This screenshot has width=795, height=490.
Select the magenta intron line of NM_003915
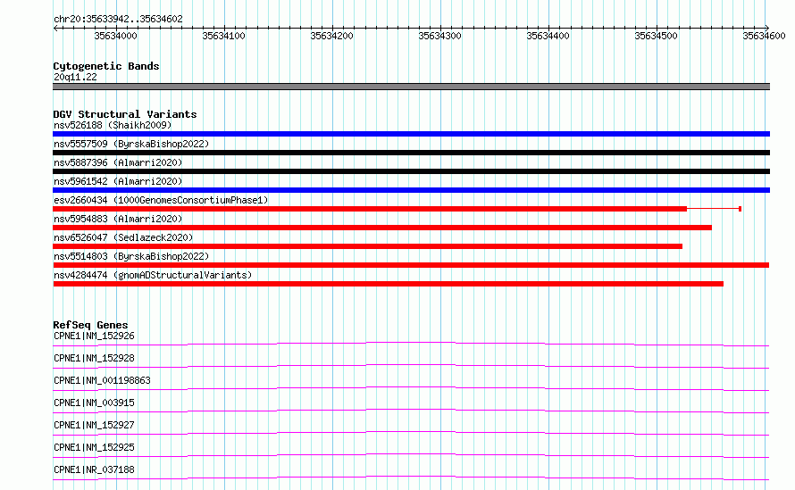(x=411, y=410)
